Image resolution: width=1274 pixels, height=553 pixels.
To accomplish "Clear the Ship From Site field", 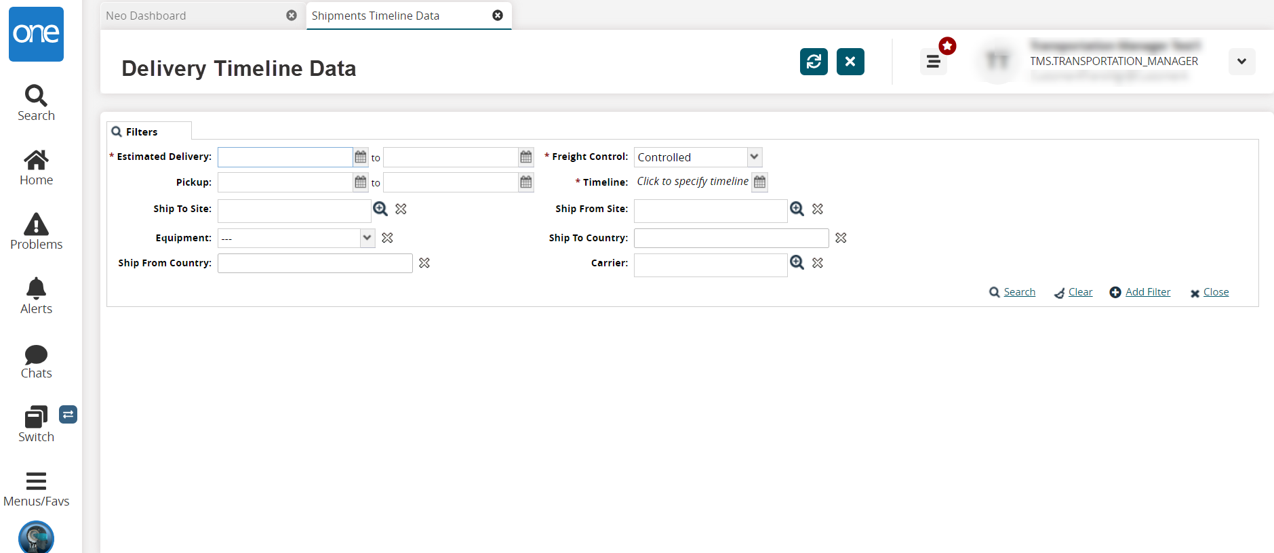I will point(818,209).
